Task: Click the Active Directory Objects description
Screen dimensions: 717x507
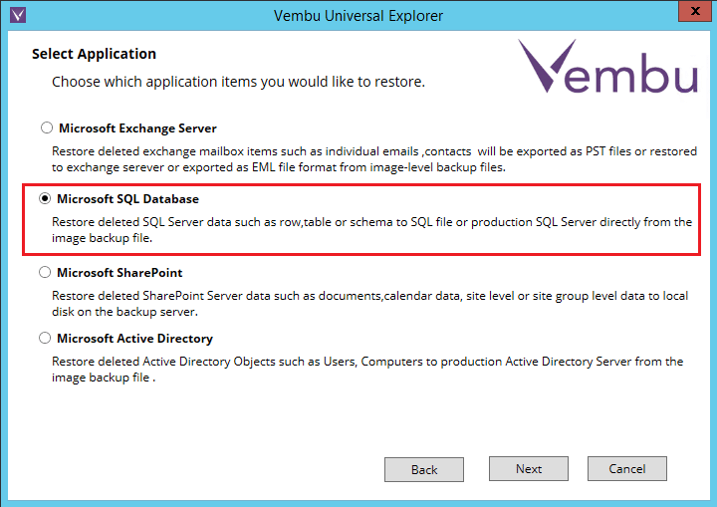Action: click(366, 370)
